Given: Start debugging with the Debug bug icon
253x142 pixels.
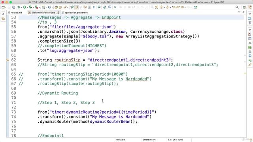Looking at the screenshot, I should click(19, 7).
